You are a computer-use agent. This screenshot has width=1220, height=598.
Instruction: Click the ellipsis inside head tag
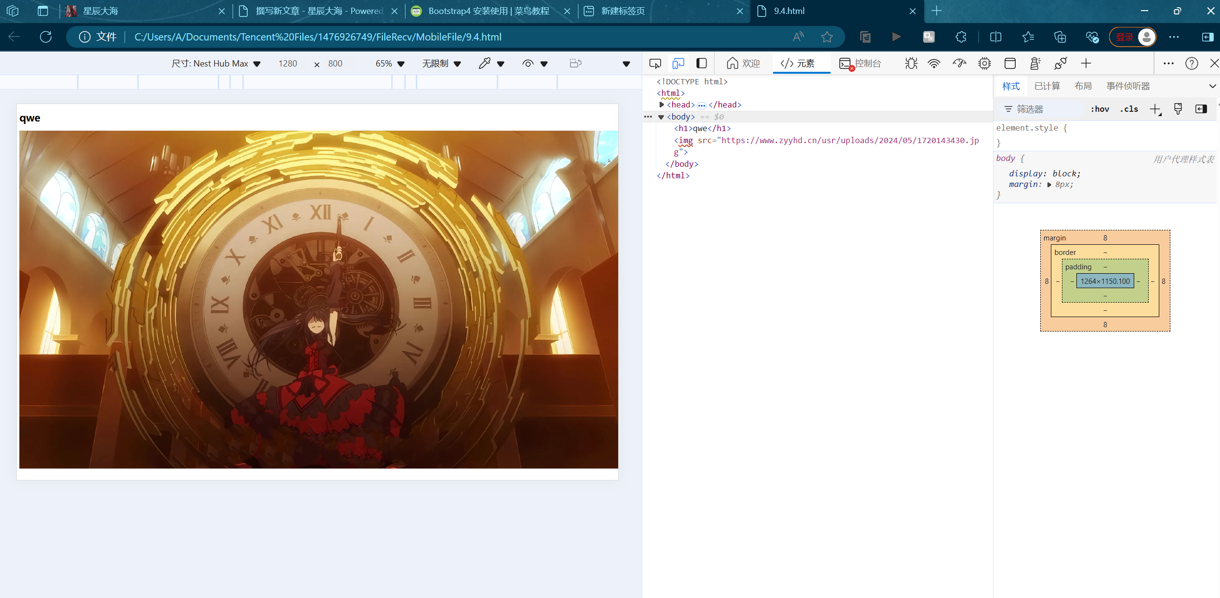click(702, 105)
